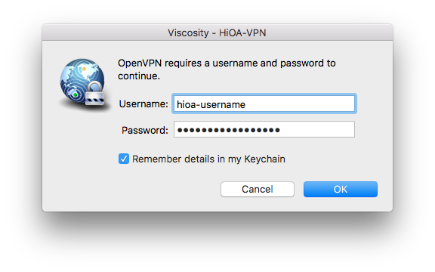Click the 'OpenVPN requires a username' message
The image size is (435, 272).
tap(227, 63)
